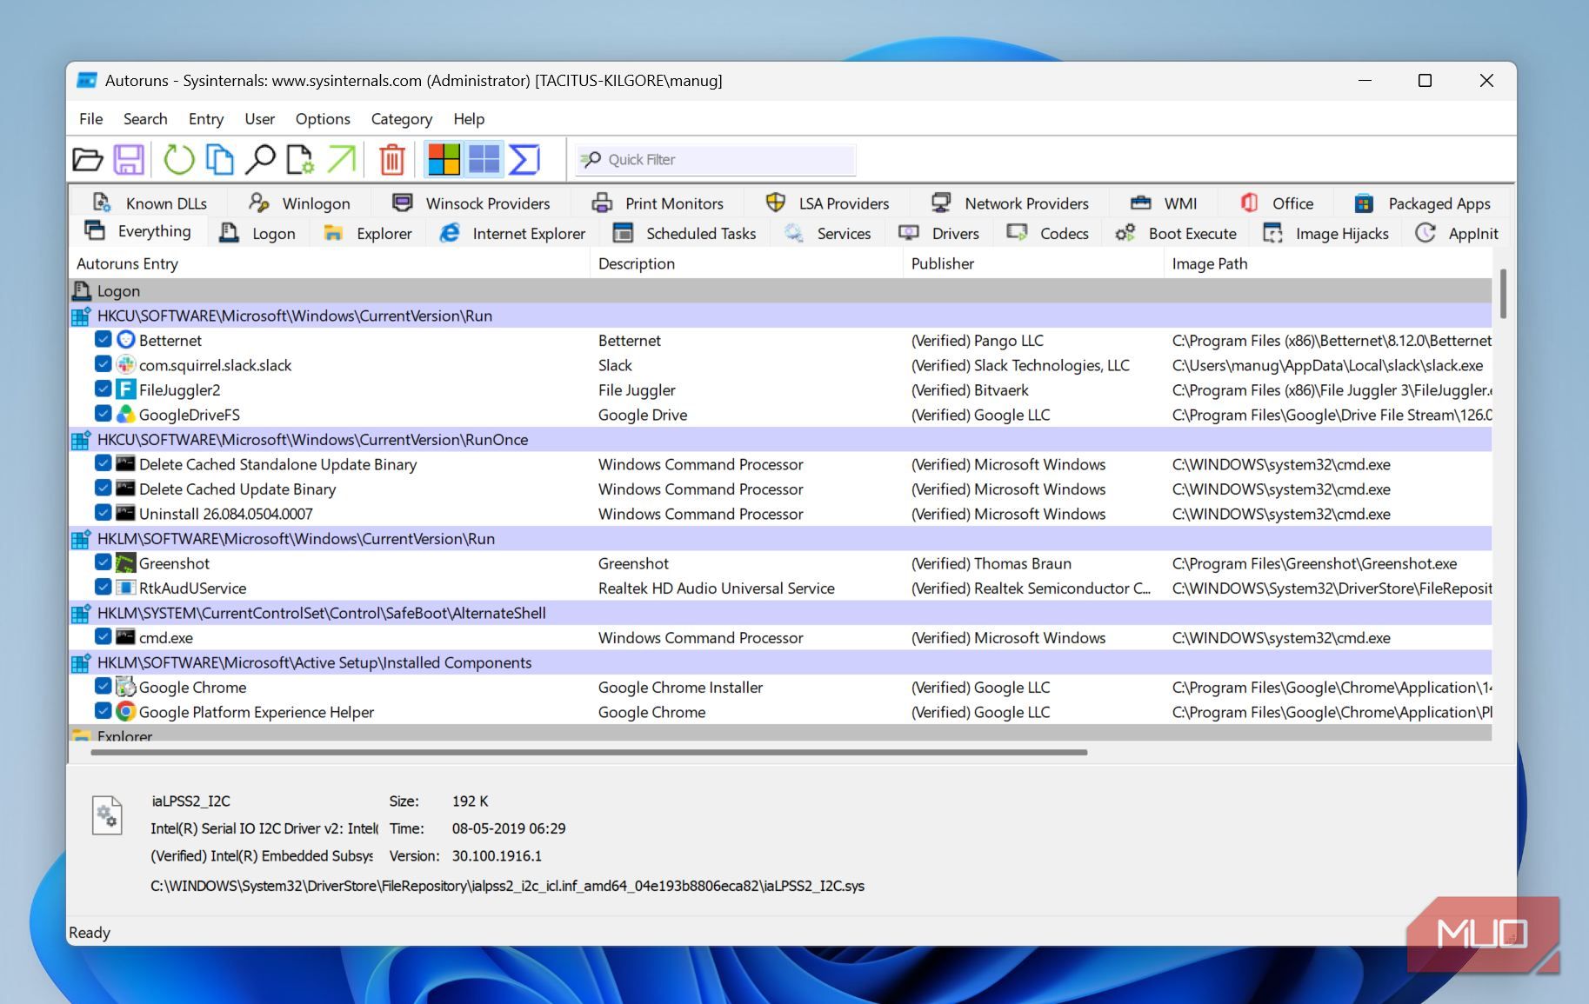
Task: Select the Delete Cached Update Binary entry
Action: (x=237, y=489)
